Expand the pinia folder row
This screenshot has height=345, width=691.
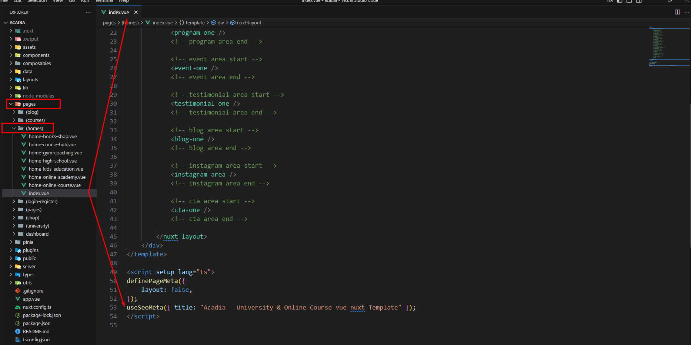coord(50,242)
